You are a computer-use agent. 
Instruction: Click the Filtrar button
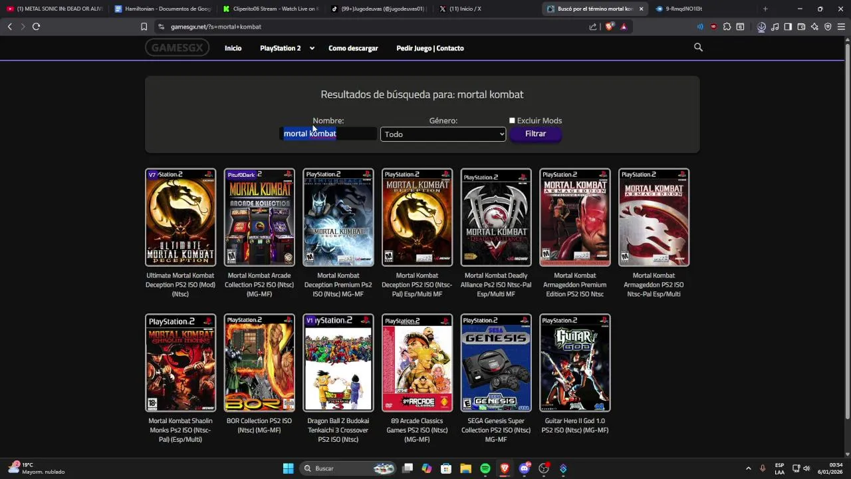pos(535,134)
